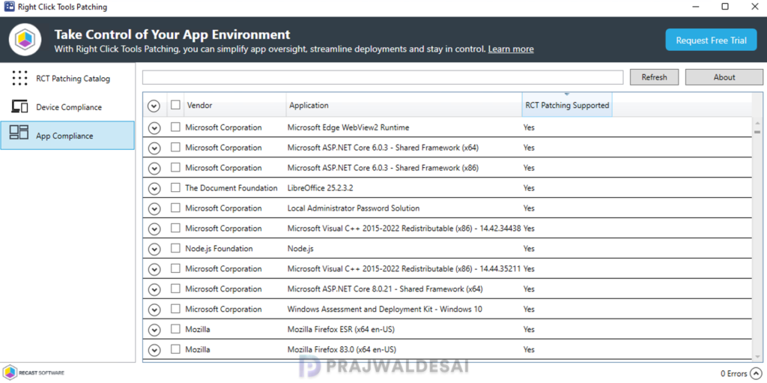Click the RCT Patching Catalog grid icon
This screenshot has height=383, width=767.
(x=19, y=79)
